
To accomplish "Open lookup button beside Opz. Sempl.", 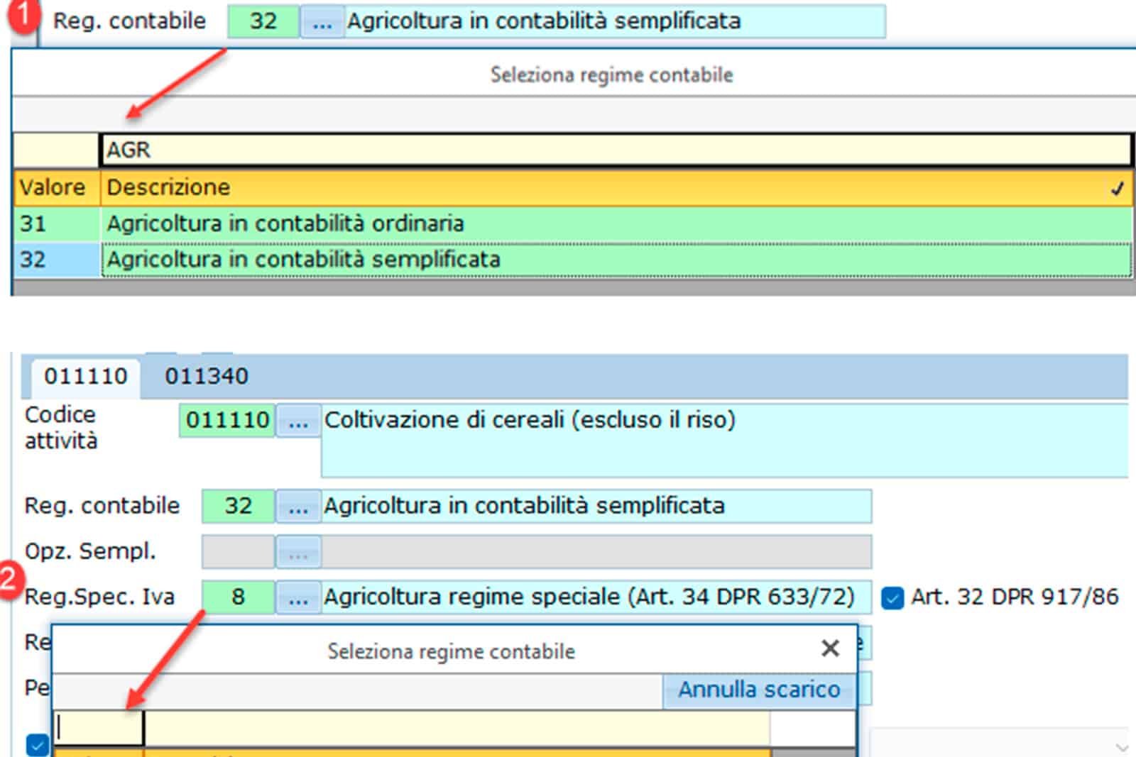I will click(x=298, y=552).
